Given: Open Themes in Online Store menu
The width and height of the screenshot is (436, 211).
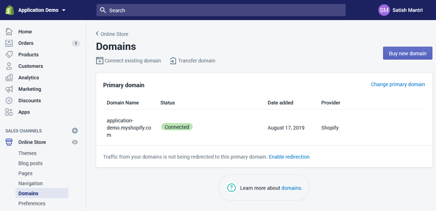Looking at the screenshot, I should (x=27, y=153).
